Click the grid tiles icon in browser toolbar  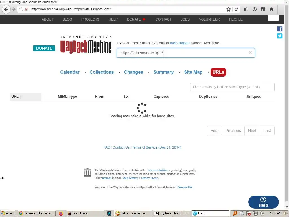263,9
